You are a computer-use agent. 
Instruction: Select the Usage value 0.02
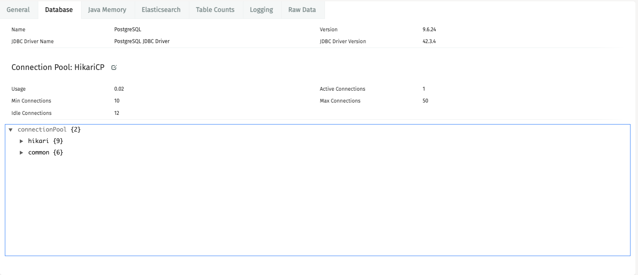click(118, 88)
